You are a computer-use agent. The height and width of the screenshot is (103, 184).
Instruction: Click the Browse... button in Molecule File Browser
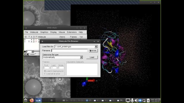click(x=93, y=51)
